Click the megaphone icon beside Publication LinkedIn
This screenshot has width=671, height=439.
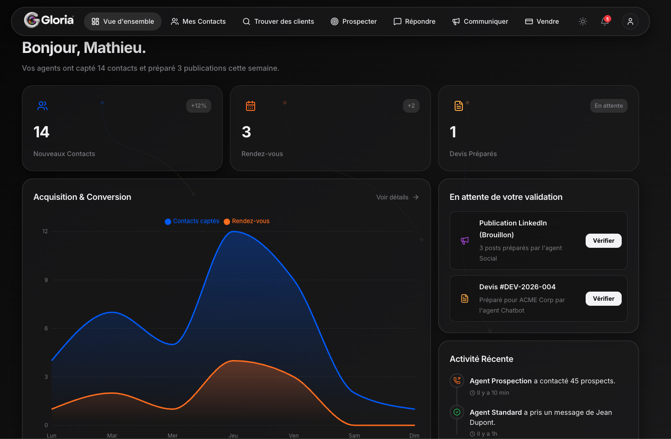(465, 240)
